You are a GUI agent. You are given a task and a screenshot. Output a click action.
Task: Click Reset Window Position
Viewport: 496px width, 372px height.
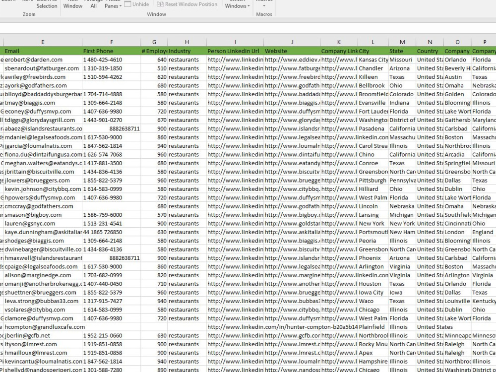tap(187, 4)
